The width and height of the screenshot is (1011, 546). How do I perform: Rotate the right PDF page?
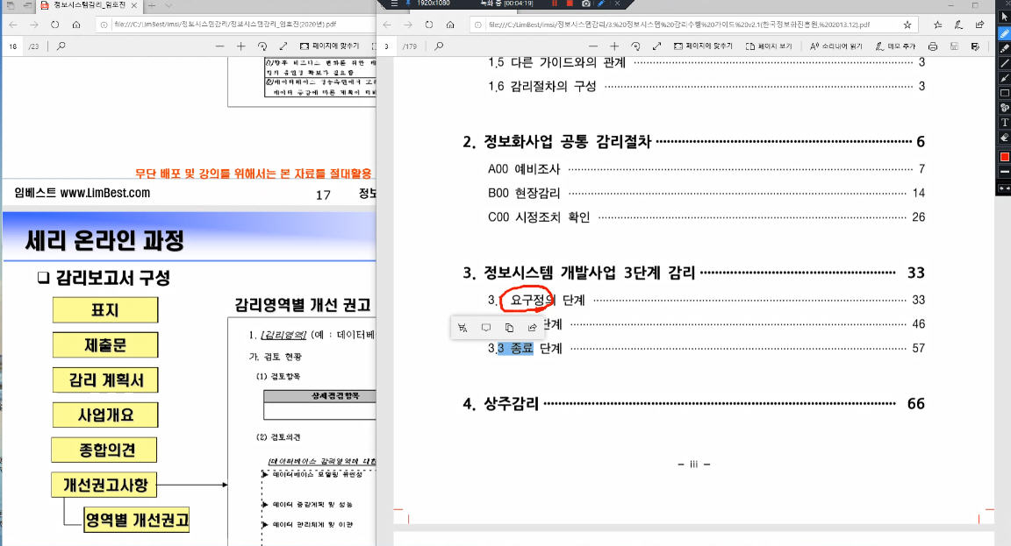click(635, 46)
